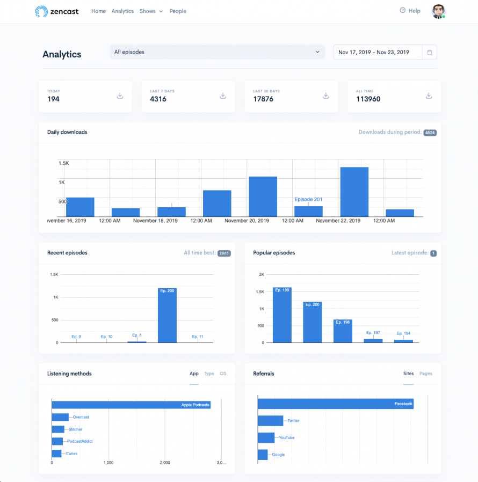Switch Listening methods to Type tab
Screen dimensions: 478x482
209,374
